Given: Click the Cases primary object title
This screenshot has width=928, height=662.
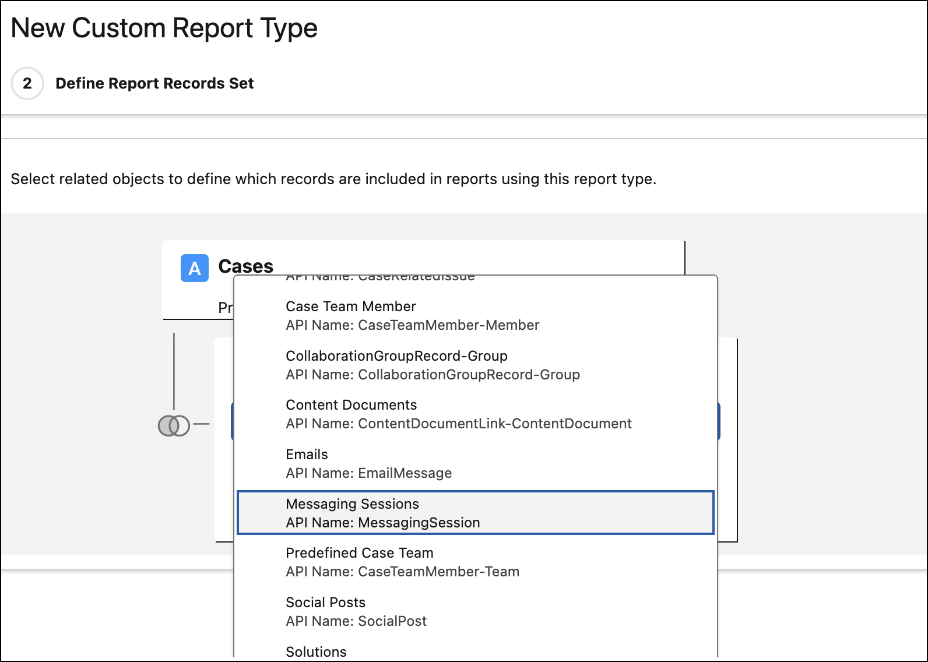Looking at the screenshot, I should point(245,266).
